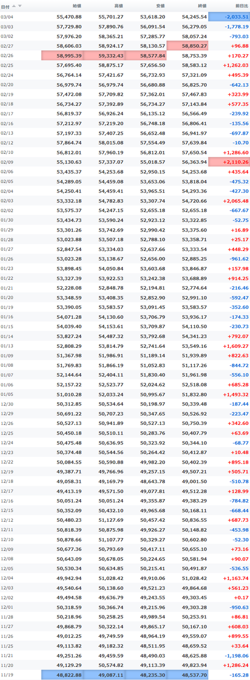Click the pink highlighted 59,332.43 high cell
250x680 pixels.
click(104, 56)
